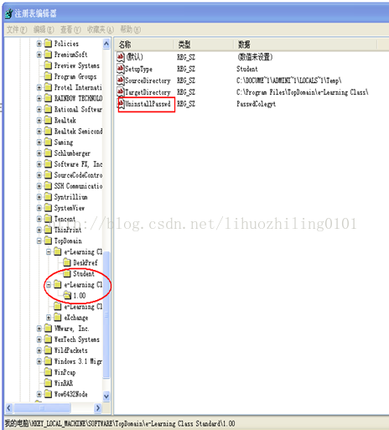Image resolution: width=389 pixels, height=430 pixels.
Task: Open the 帮助(H) menu
Action: tap(131, 29)
